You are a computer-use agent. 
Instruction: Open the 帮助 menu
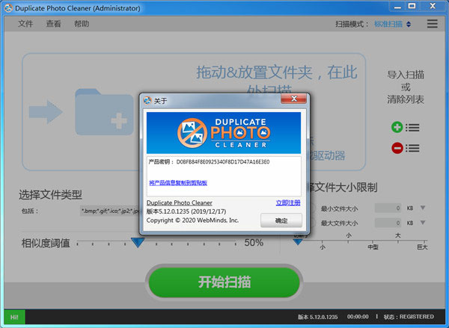[x=82, y=24]
